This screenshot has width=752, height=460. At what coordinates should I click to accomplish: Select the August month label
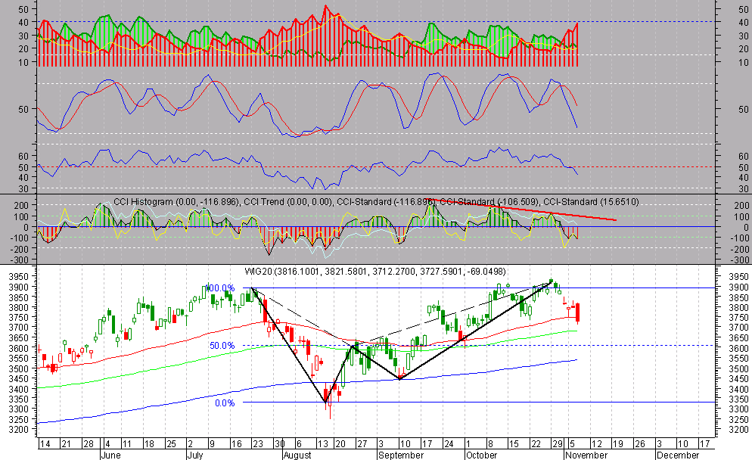coord(297,455)
